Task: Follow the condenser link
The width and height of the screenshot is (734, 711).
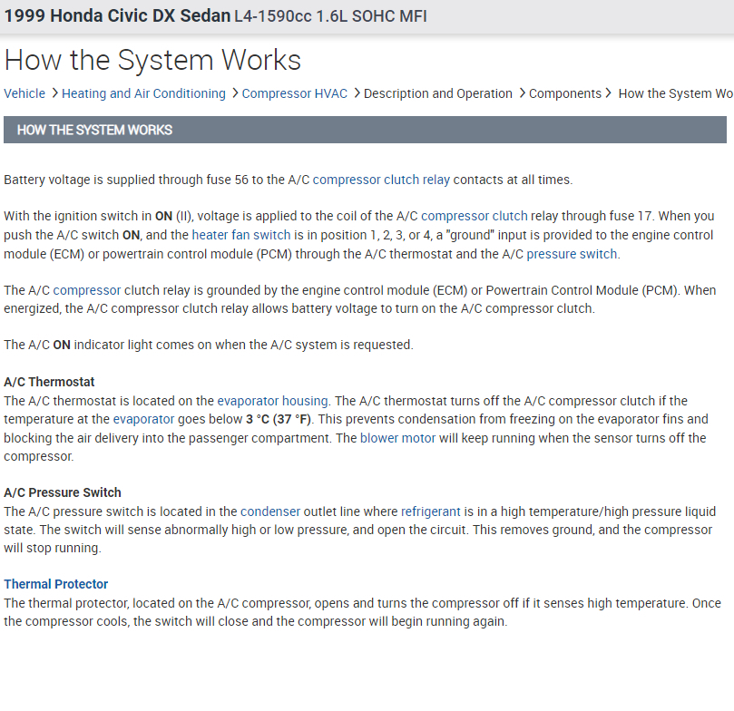Action: [270, 511]
